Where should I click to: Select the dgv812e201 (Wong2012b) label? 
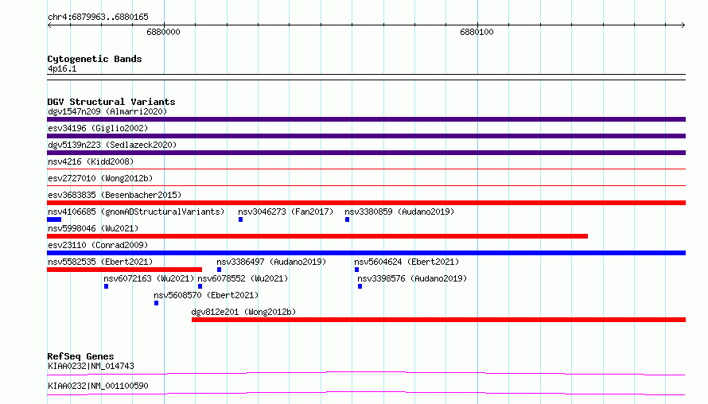244,312
